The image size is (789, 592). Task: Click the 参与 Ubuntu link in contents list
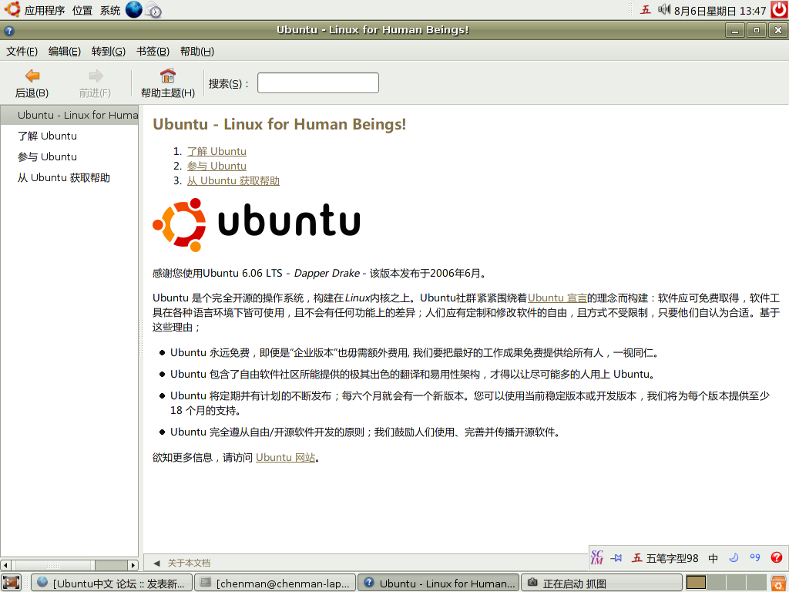tap(217, 166)
